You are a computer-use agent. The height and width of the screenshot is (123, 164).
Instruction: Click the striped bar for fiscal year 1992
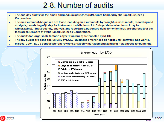pos(71,99)
